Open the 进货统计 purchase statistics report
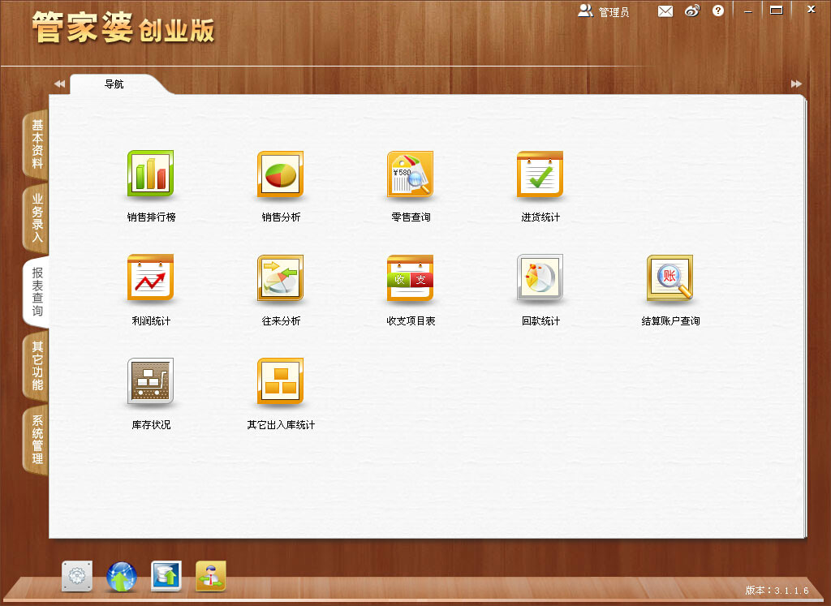The height and width of the screenshot is (606, 831). pyautogui.click(x=540, y=174)
